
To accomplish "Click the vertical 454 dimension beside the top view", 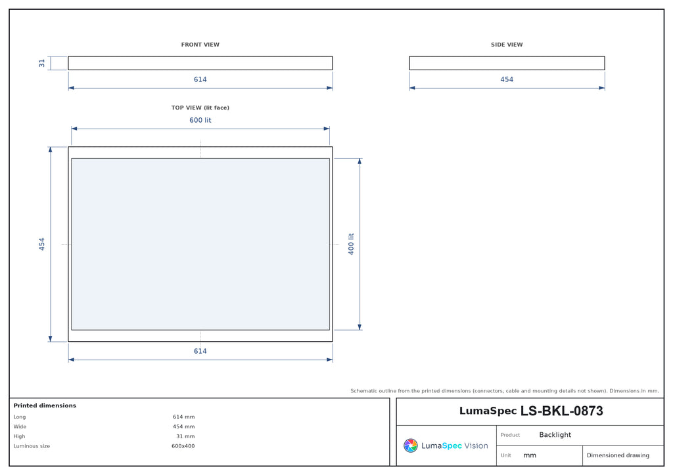I will pos(41,244).
